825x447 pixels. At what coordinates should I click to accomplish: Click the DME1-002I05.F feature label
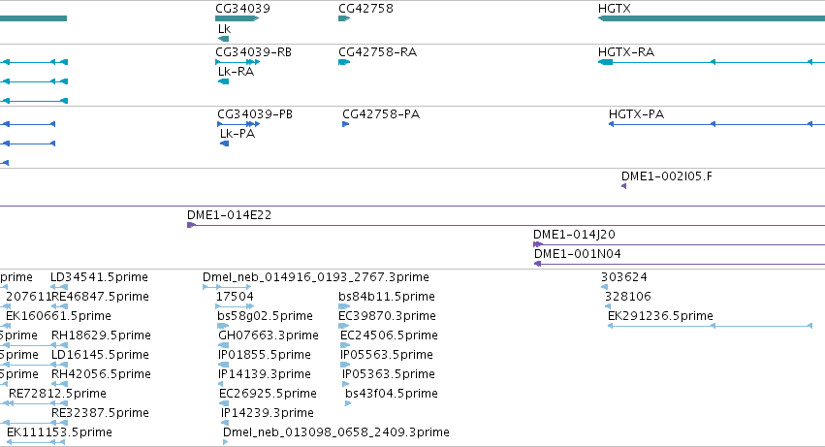667,176
